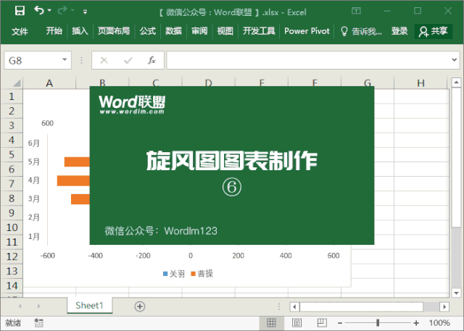Switch to Page Layout view icon
Image resolution: width=464 pixels, height=331 pixels.
[297, 323]
